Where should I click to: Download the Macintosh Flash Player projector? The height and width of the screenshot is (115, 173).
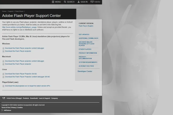pos(18,64)
